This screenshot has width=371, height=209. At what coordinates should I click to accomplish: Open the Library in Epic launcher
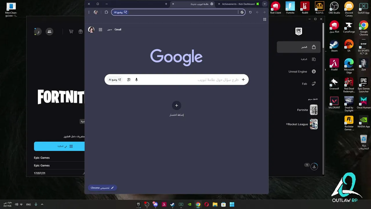pyautogui.click(x=299, y=59)
